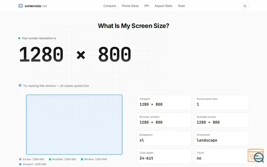Go to Phone Sizes
Image resolution: width=267 pixels, height=167 pixels.
click(x=130, y=6)
